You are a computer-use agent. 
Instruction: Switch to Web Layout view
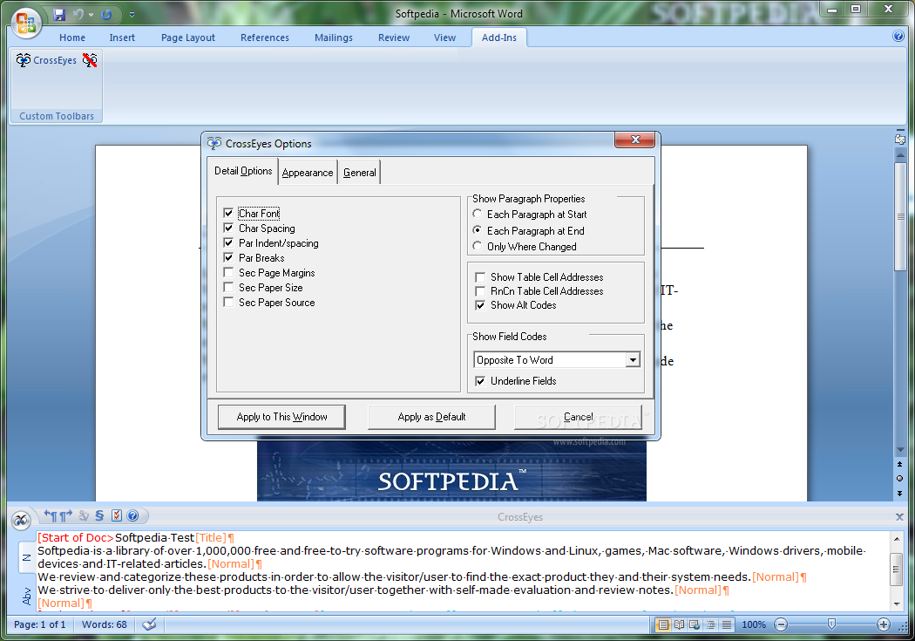click(x=695, y=624)
